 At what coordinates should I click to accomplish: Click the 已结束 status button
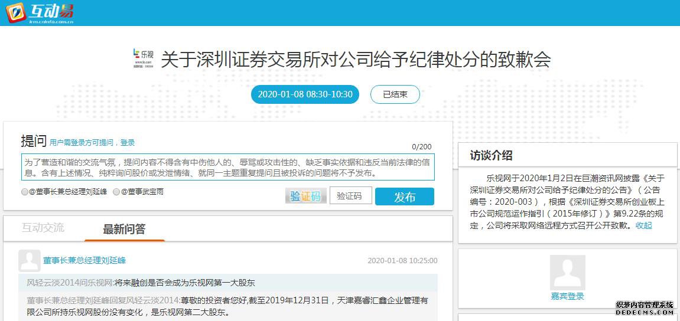click(395, 94)
